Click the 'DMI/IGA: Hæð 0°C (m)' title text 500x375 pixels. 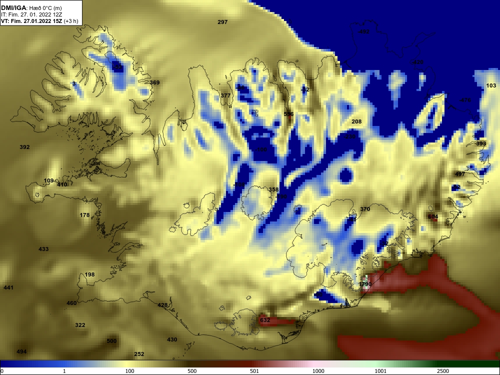[x=31, y=8]
